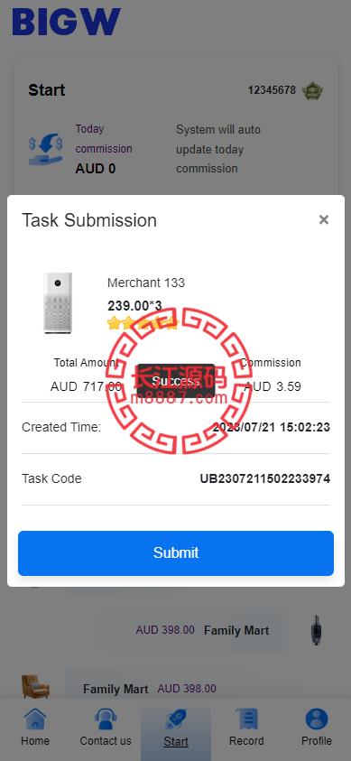Click the armchair product thumbnail
This screenshot has height=761, width=351.
[35, 686]
